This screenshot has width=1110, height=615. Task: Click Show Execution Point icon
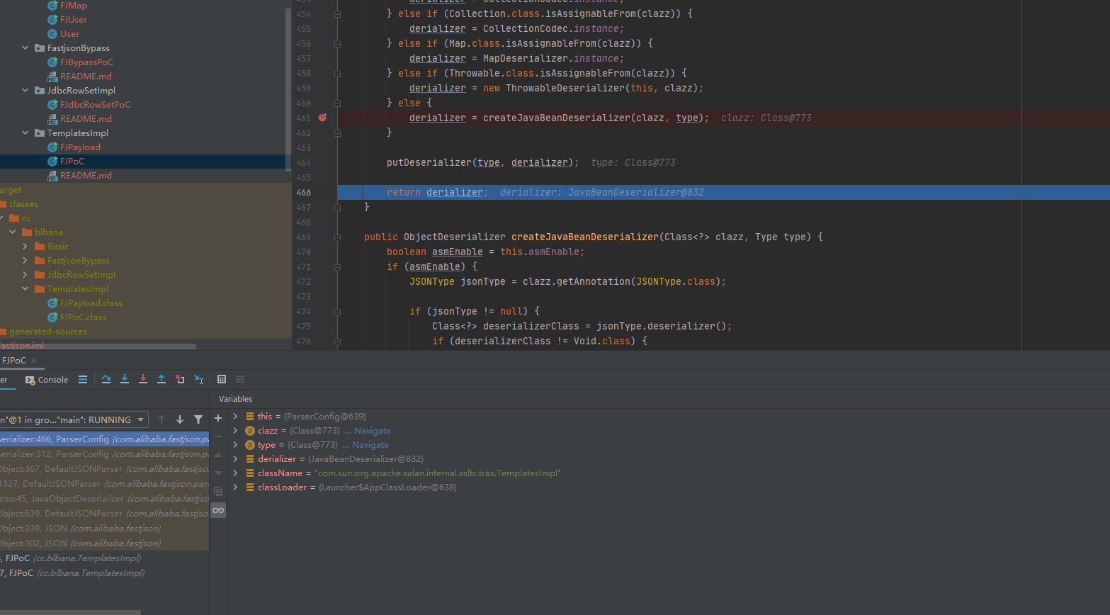pyautogui.click(x=83, y=380)
